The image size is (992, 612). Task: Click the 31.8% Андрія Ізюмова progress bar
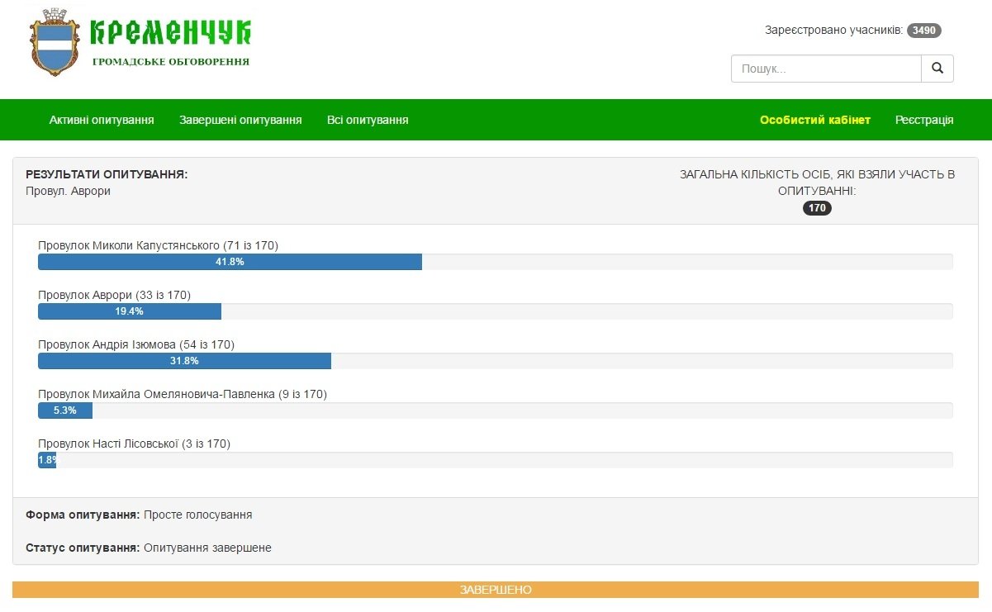[x=184, y=361]
